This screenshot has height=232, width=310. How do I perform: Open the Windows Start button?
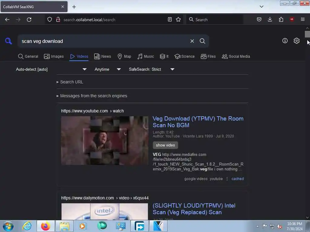tap(8, 226)
